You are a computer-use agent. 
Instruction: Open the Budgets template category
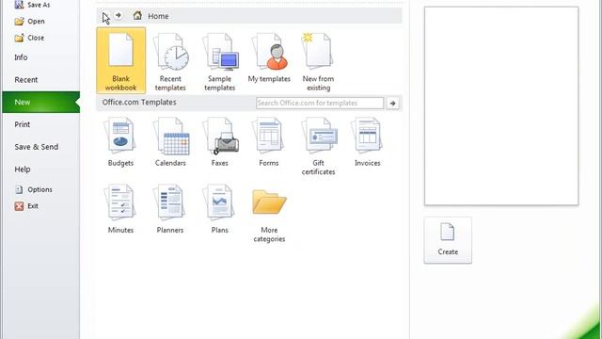point(120,142)
